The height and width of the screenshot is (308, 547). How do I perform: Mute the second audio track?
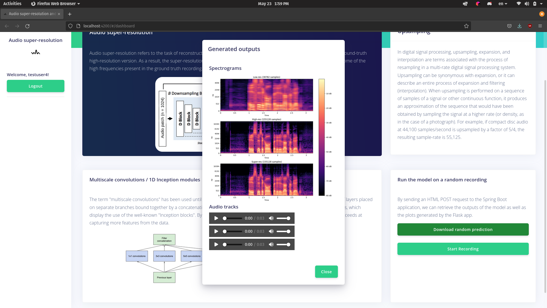tap(271, 231)
